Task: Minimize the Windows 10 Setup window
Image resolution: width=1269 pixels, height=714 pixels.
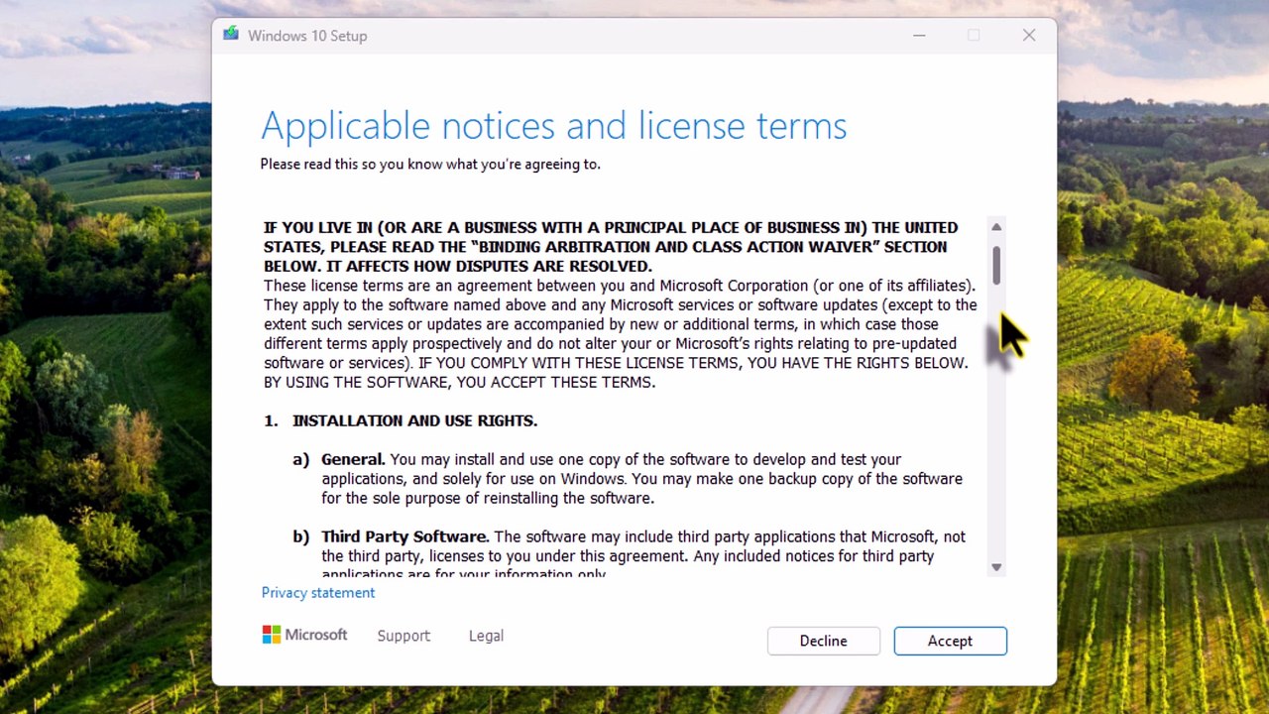Action: tap(919, 36)
